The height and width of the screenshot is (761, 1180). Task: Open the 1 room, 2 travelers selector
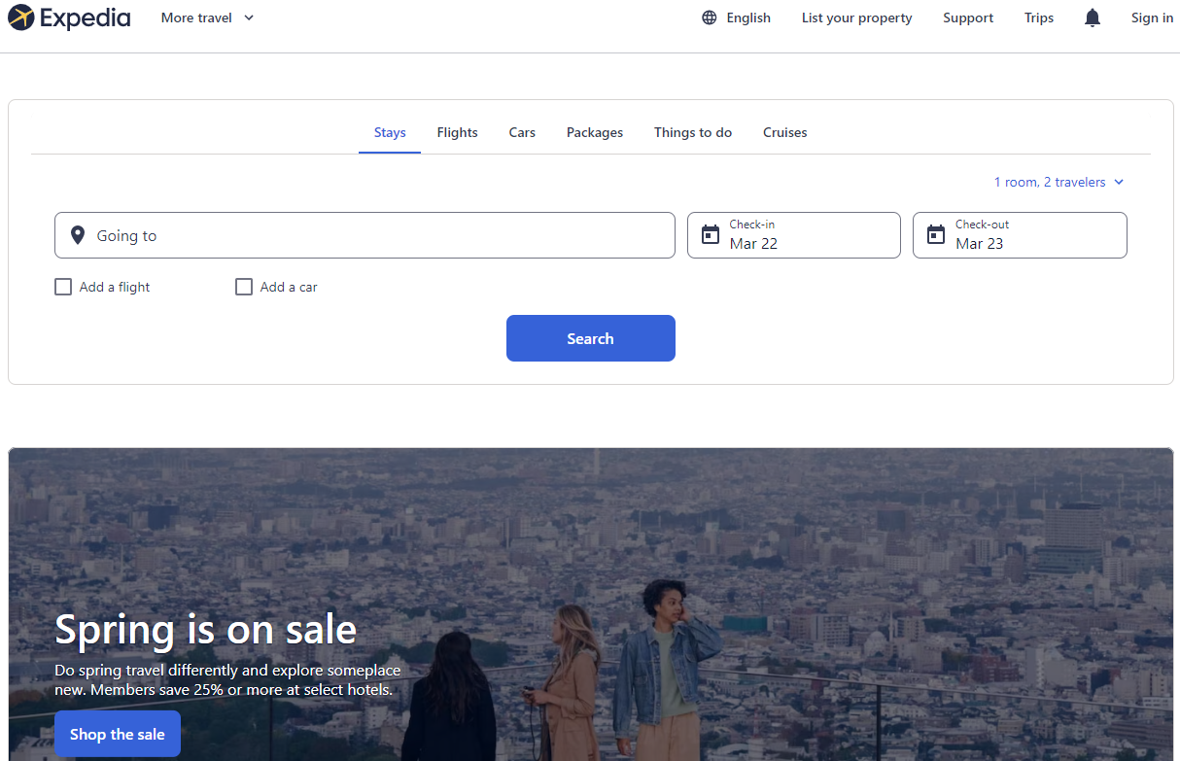1059,182
